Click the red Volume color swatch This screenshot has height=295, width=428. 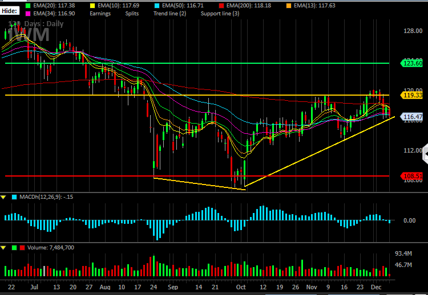pos(22,248)
